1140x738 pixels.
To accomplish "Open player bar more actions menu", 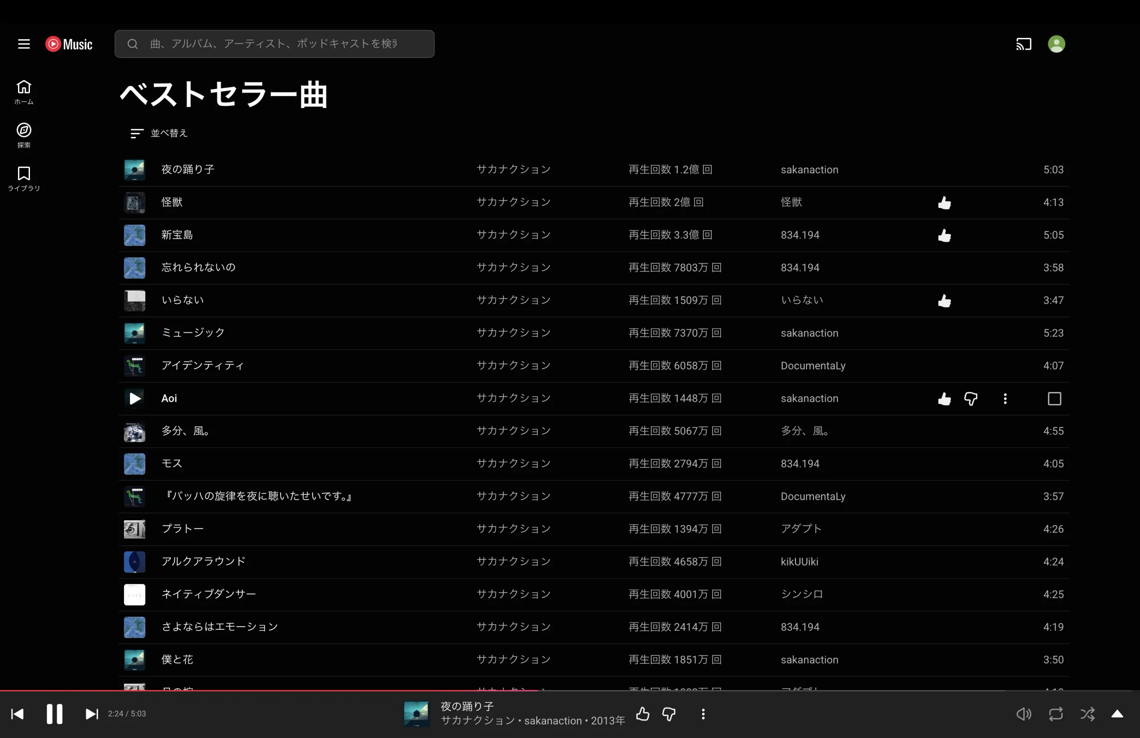I will 703,714.
